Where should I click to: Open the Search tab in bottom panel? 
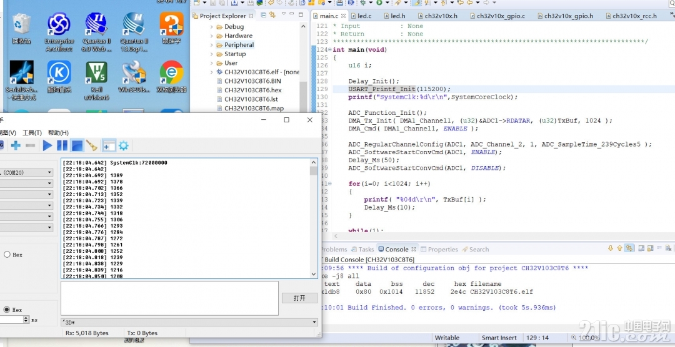[476, 249]
